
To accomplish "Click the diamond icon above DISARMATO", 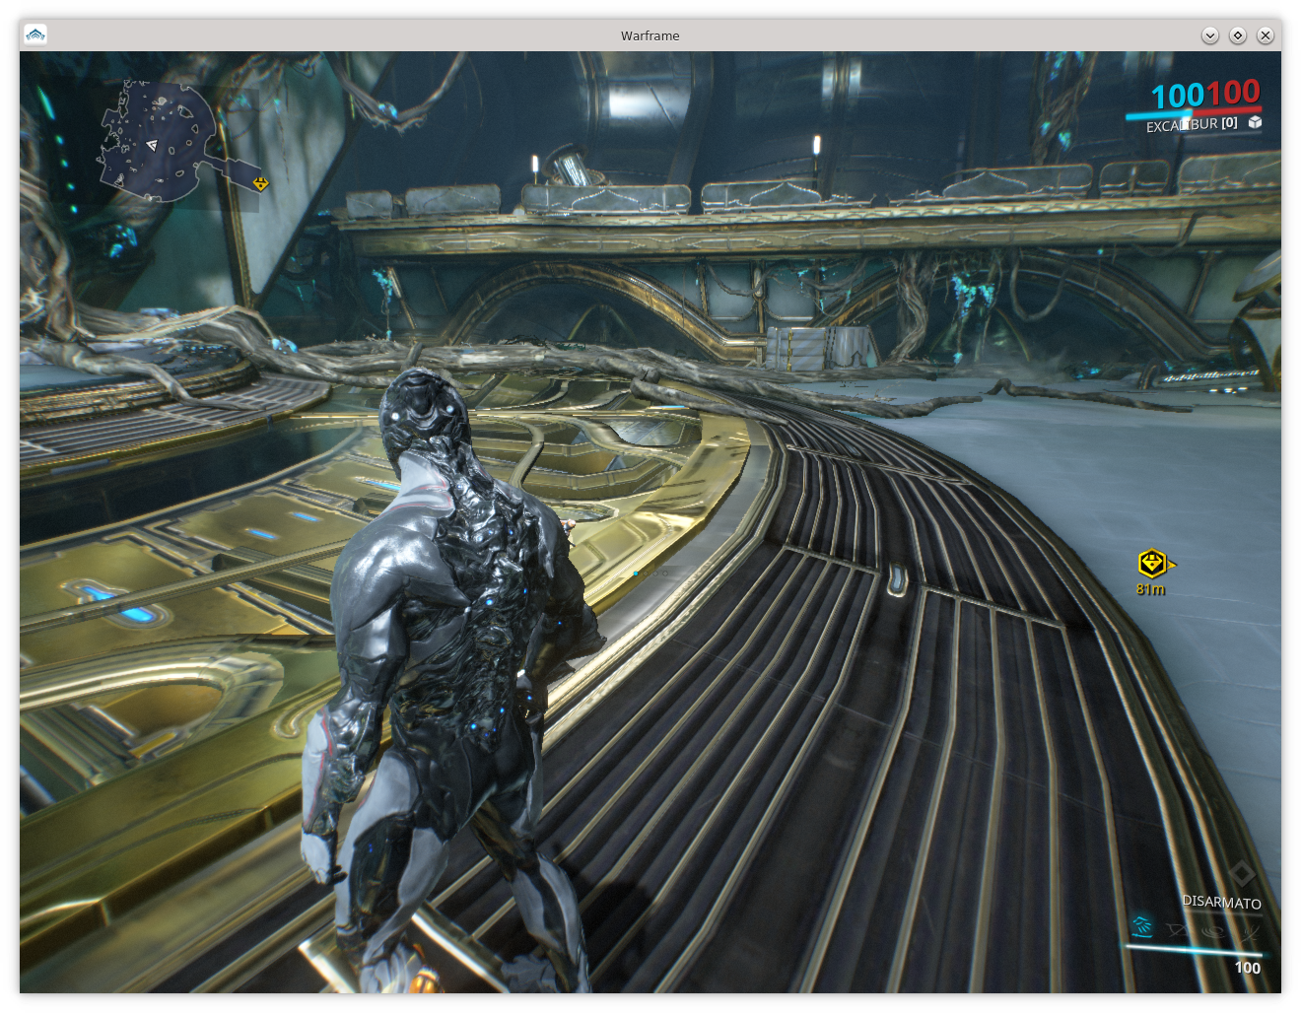I will point(1242,873).
